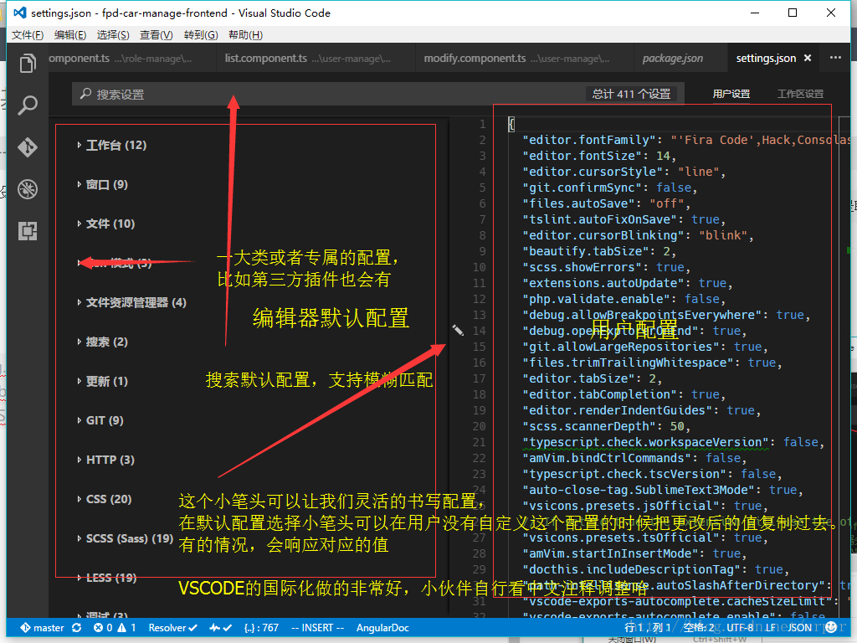Click the "editor.tabCompletion" line
This screenshot has width=857, height=643.
point(624,394)
